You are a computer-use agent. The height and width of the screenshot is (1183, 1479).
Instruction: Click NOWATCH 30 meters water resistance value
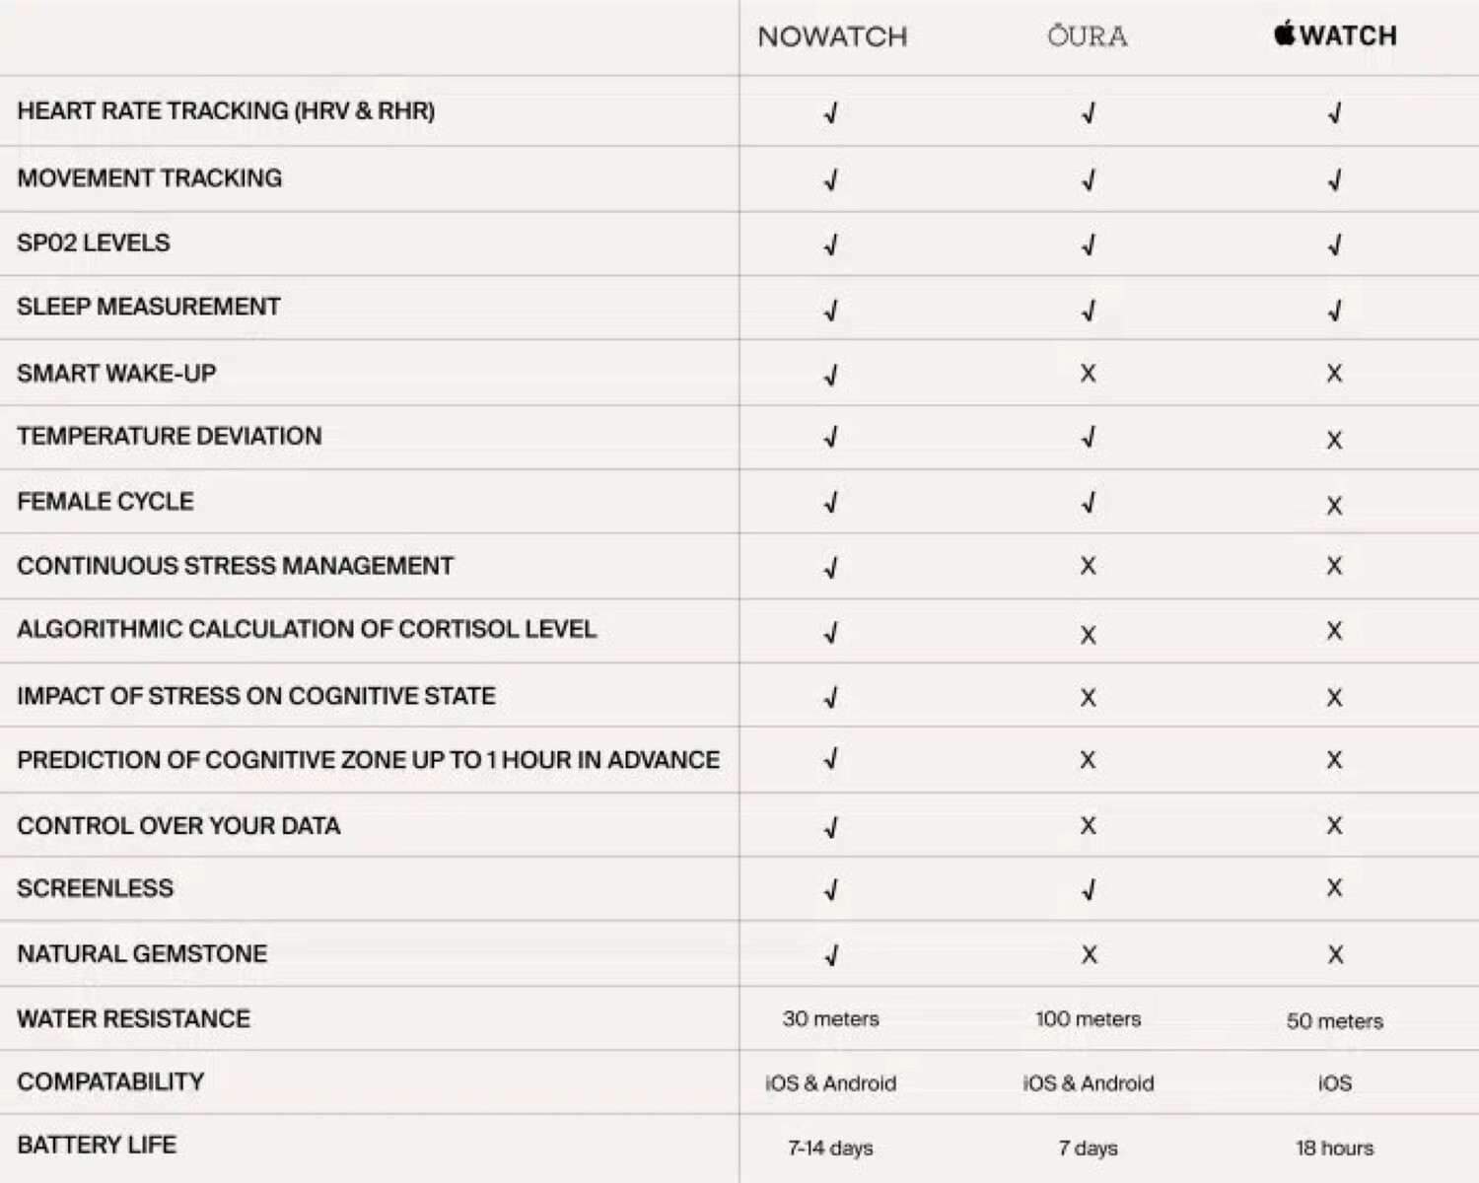pyautogui.click(x=830, y=1018)
